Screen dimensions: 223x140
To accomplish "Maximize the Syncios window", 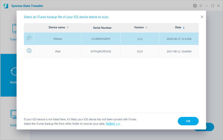I will point(213,6).
